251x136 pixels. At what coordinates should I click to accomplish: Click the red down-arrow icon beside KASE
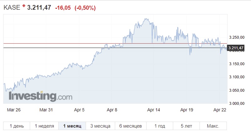tap(24, 6)
